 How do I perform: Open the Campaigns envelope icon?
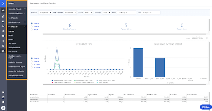tap(3, 21)
